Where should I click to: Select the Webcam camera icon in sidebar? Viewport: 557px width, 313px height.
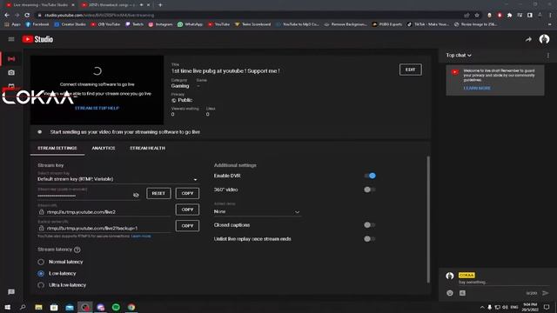tap(11, 72)
